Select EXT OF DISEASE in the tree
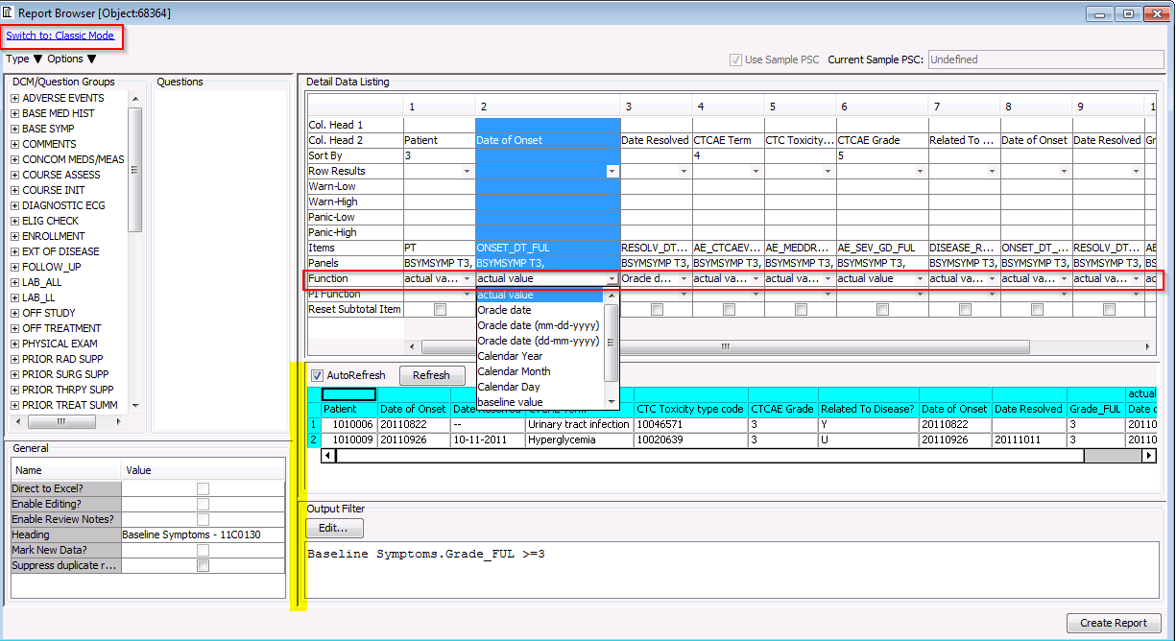The image size is (1176, 641). [60, 251]
